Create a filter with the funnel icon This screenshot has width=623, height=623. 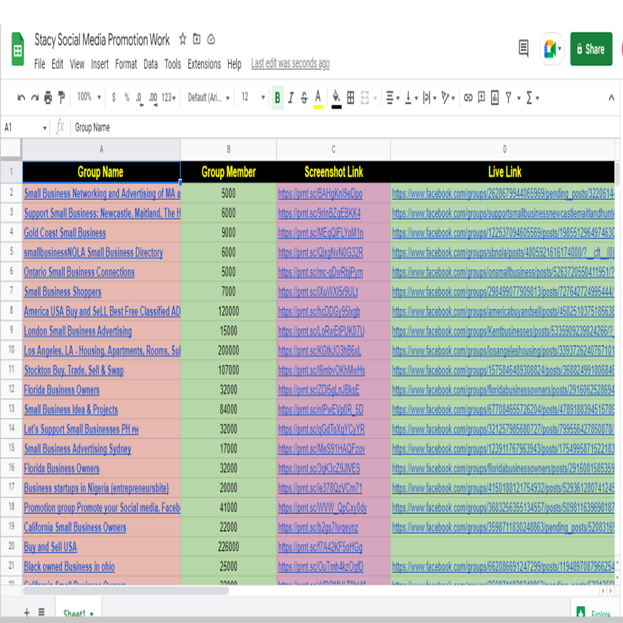(508, 97)
